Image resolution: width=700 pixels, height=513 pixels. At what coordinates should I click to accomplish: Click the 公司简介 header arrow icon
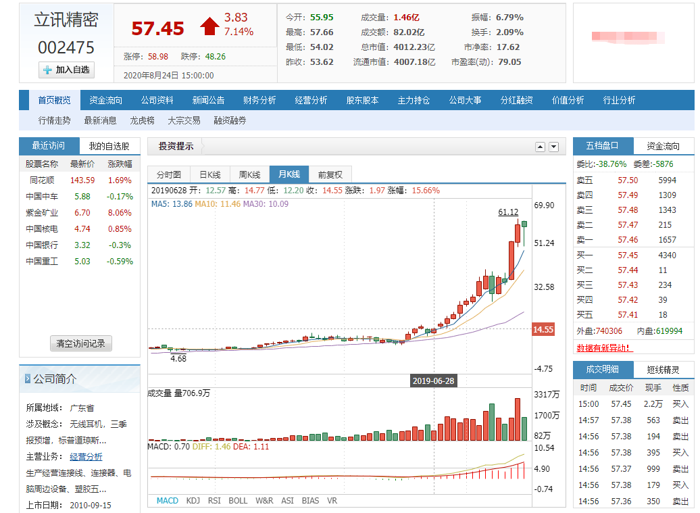tap(27, 379)
